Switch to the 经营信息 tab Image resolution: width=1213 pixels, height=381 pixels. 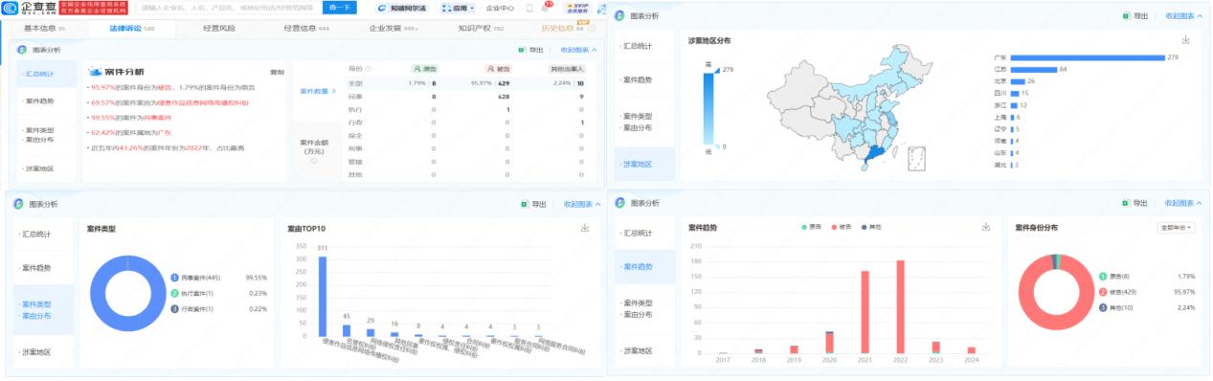point(306,29)
